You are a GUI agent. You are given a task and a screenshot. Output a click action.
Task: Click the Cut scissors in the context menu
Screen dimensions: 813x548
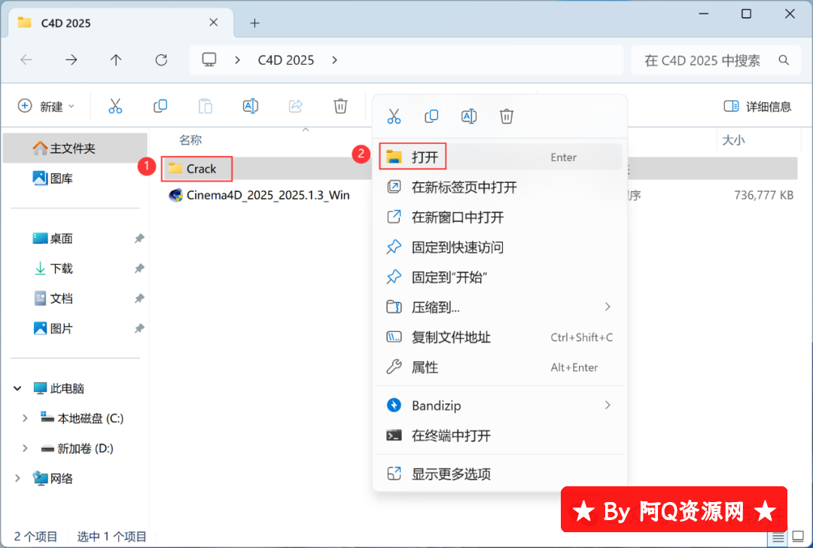pos(394,116)
